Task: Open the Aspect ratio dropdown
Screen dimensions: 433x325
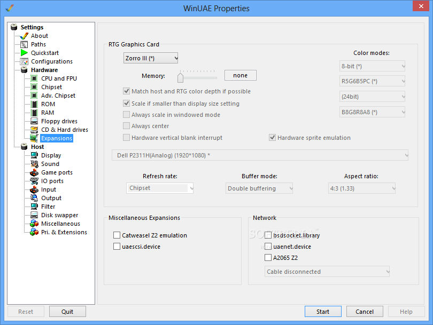Action: point(362,188)
